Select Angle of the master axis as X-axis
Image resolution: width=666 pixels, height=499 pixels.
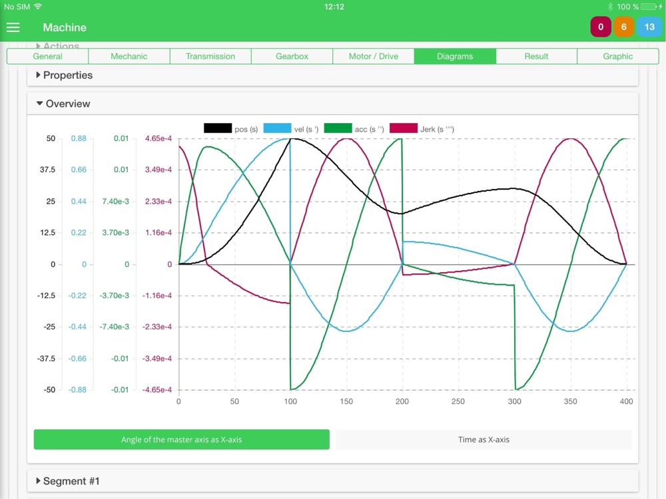pos(181,440)
